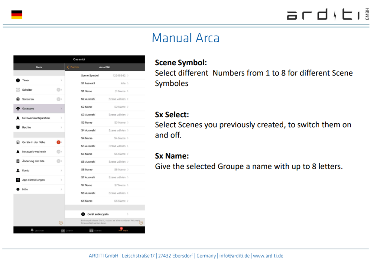371x260 pixels.
Task: Click the Gerät entkoppeln option
Action: 105,214
